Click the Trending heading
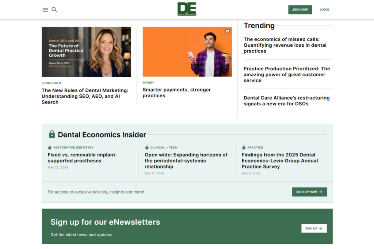 (259, 26)
